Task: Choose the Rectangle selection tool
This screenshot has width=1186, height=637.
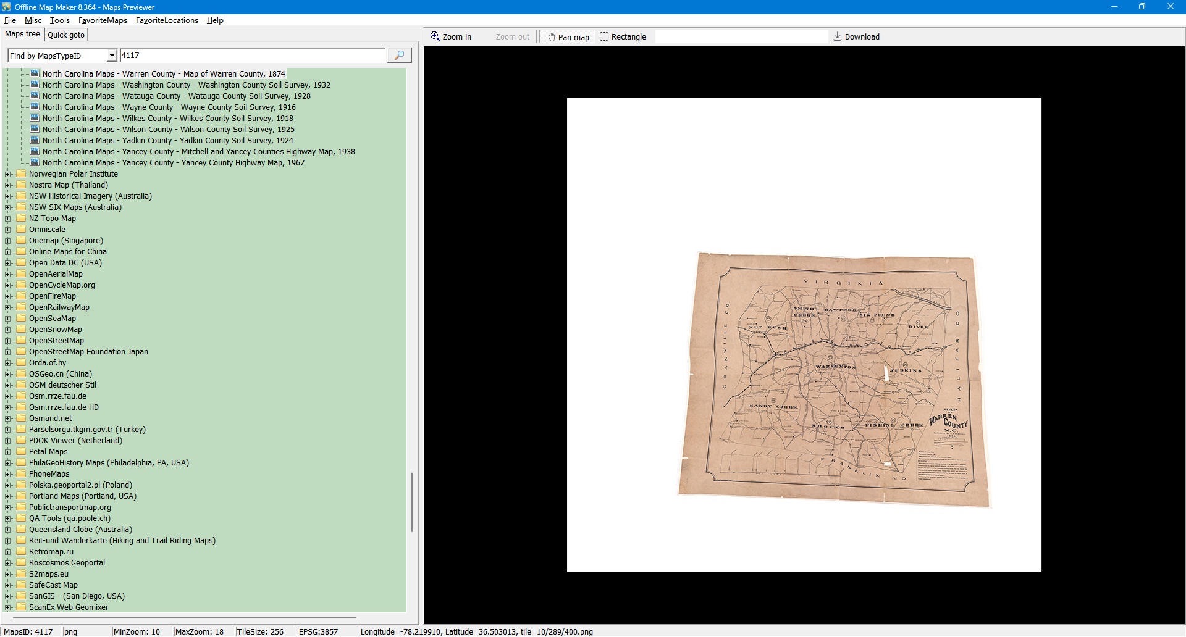Action: point(623,37)
